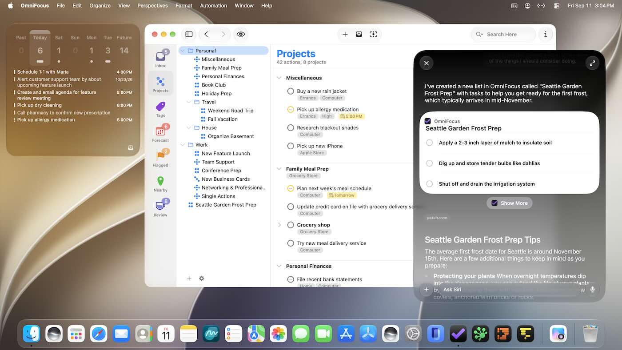This screenshot has height=350, width=622.
Task: Open the sidebar gear action menu
Action: coord(202,278)
